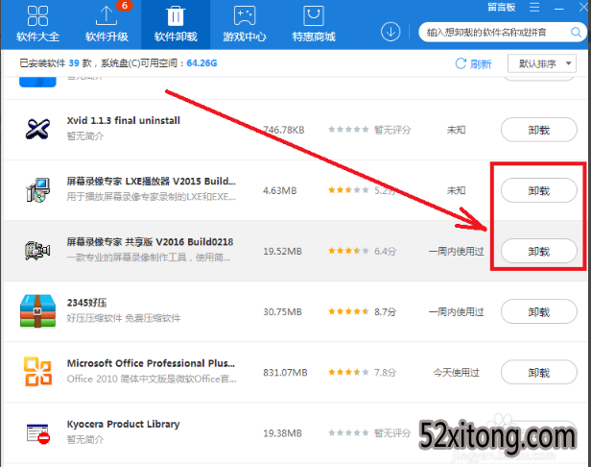Click the magnifier search icon
The width and height of the screenshot is (591, 467).
coord(576,33)
